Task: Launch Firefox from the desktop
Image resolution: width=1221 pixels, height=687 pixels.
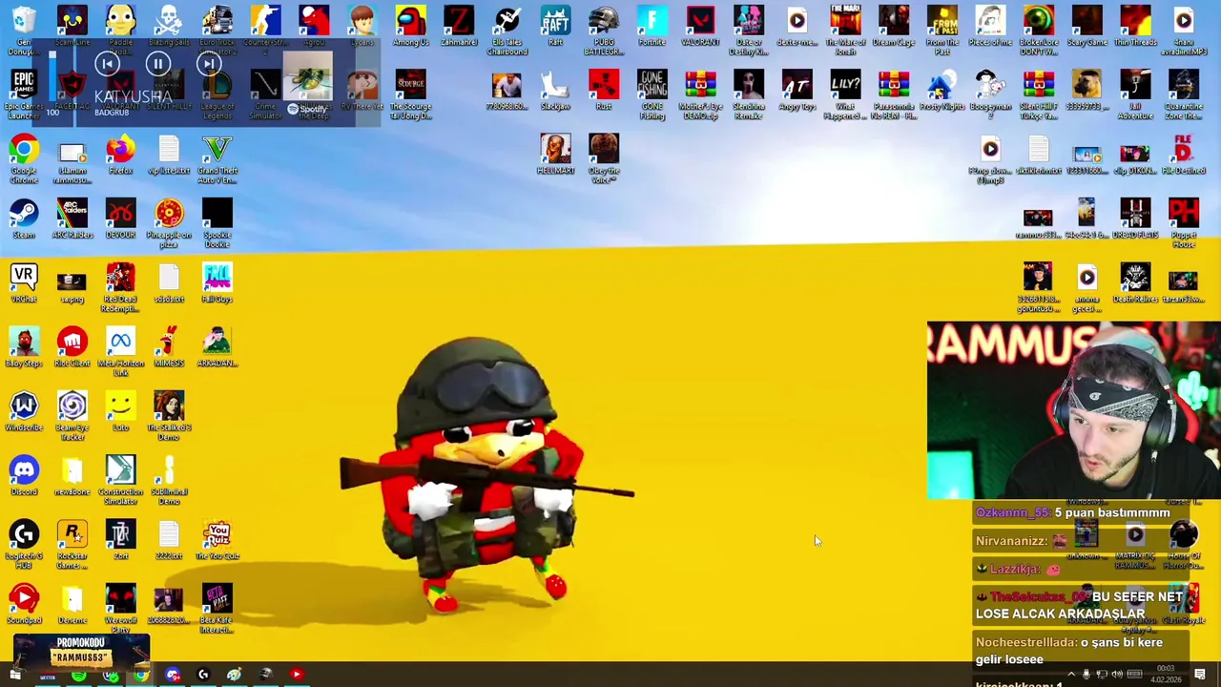Action: (x=120, y=156)
